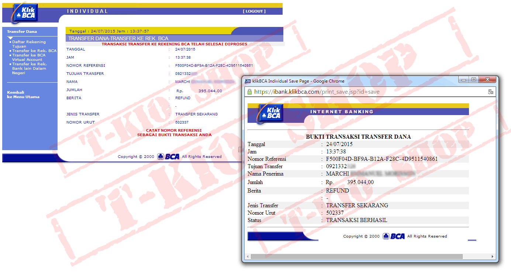The width and height of the screenshot is (511, 277).
Task: Click the BCA logo in main page footer
Action: [169, 156]
